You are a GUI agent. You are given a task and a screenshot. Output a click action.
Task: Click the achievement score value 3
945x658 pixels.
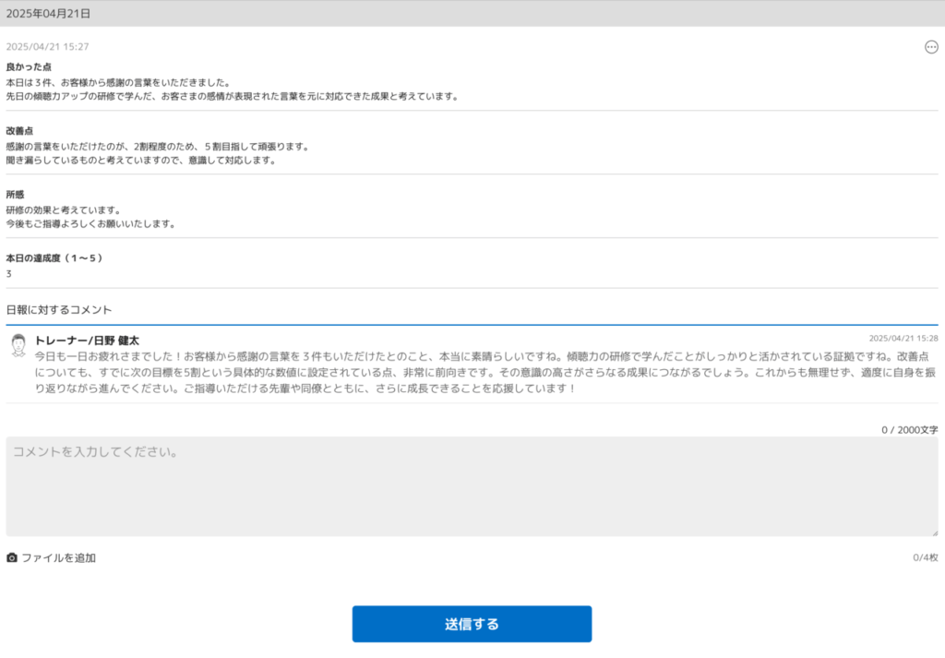tap(9, 274)
